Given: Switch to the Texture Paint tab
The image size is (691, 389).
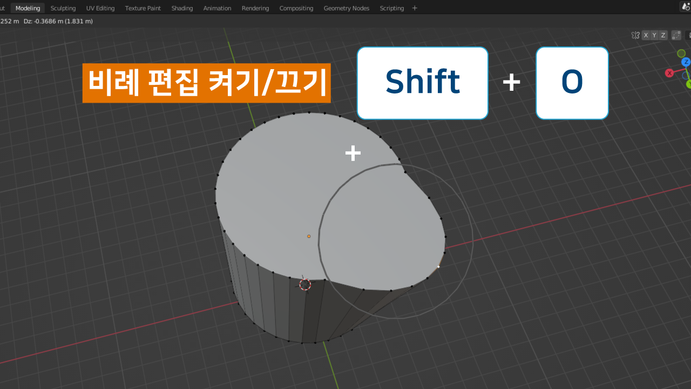Looking at the screenshot, I should pos(143,8).
